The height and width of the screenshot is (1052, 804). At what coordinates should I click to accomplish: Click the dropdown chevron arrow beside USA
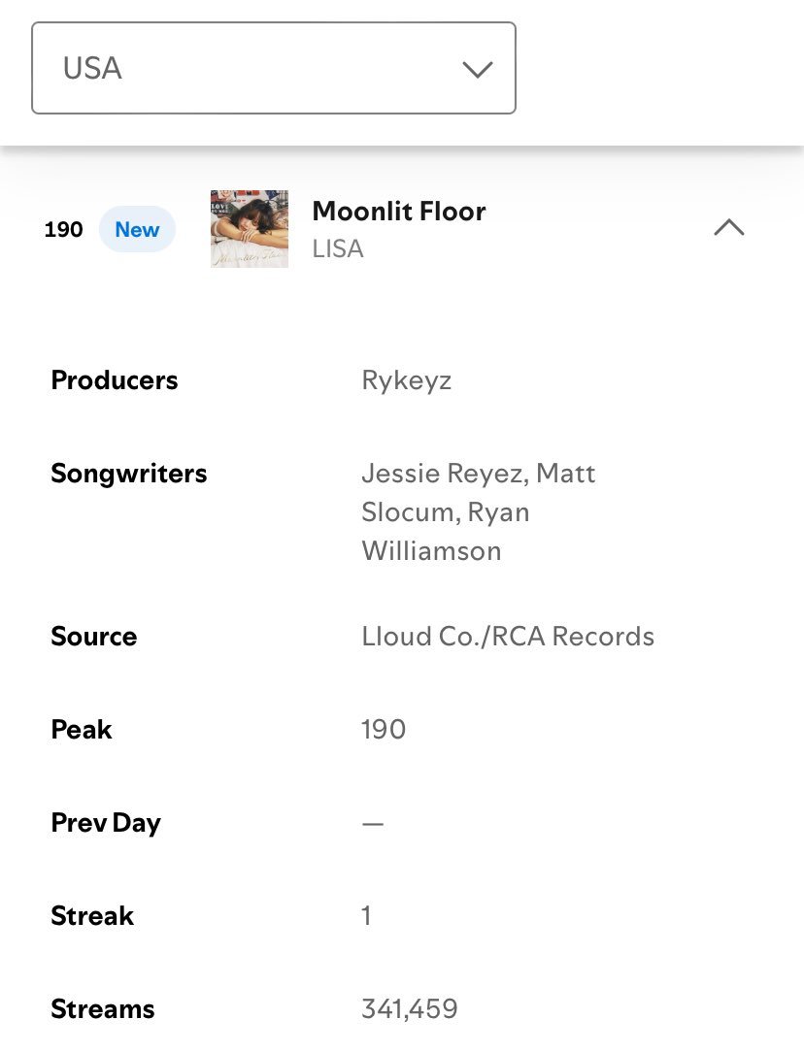pos(478,69)
